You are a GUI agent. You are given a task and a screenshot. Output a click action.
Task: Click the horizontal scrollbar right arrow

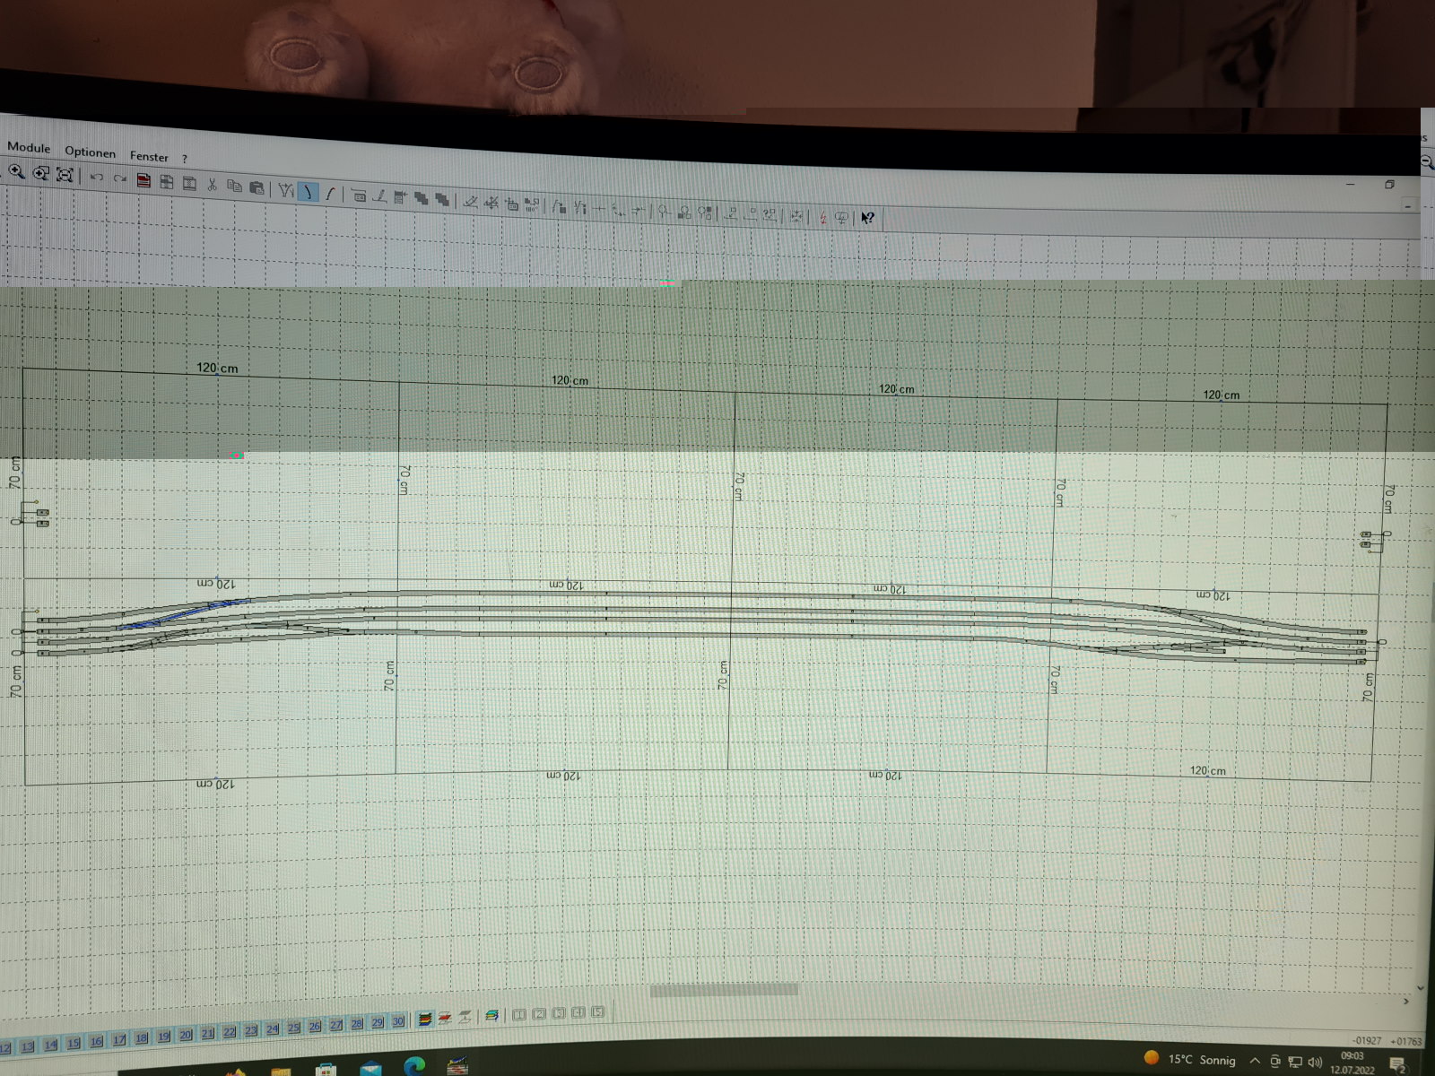point(1406,1001)
